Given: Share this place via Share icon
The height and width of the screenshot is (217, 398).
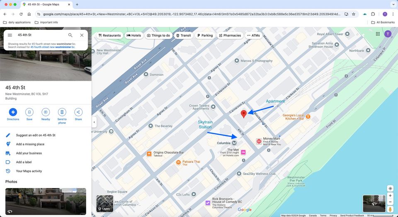Looking at the screenshot, I should point(78,112).
